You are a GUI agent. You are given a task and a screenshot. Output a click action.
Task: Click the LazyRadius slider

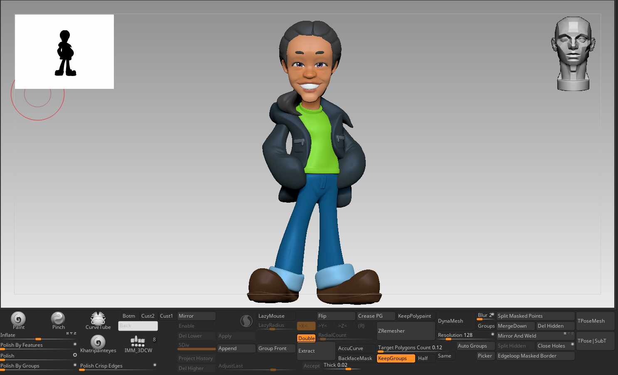point(276,326)
